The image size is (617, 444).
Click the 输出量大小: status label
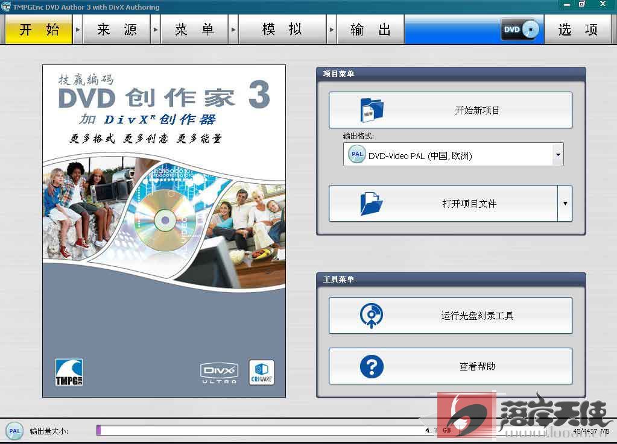coord(49,431)
